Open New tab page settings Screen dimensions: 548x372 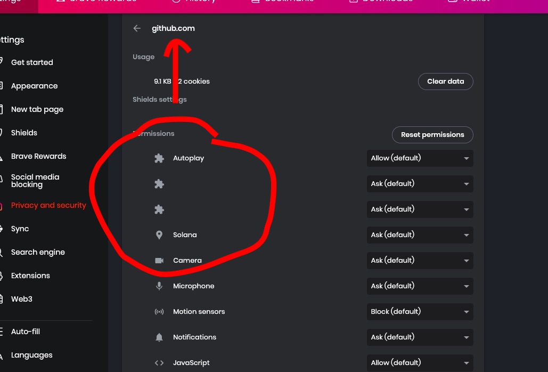point(37,109)
